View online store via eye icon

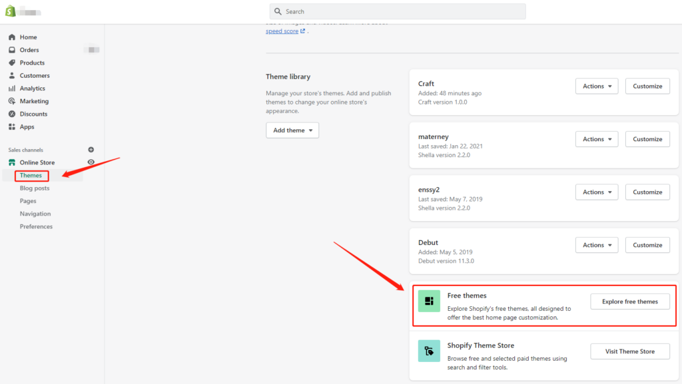pyautogui.click(x=91, y=162)
